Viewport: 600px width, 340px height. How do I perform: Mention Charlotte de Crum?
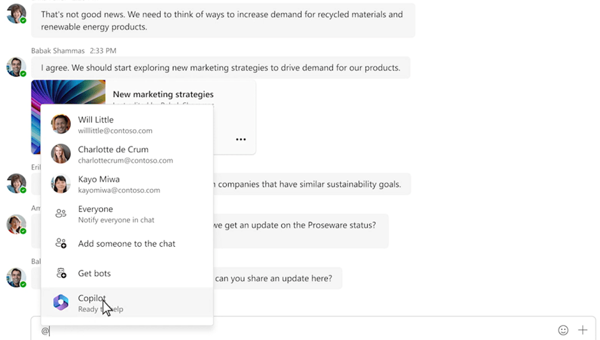click(113, 154)
